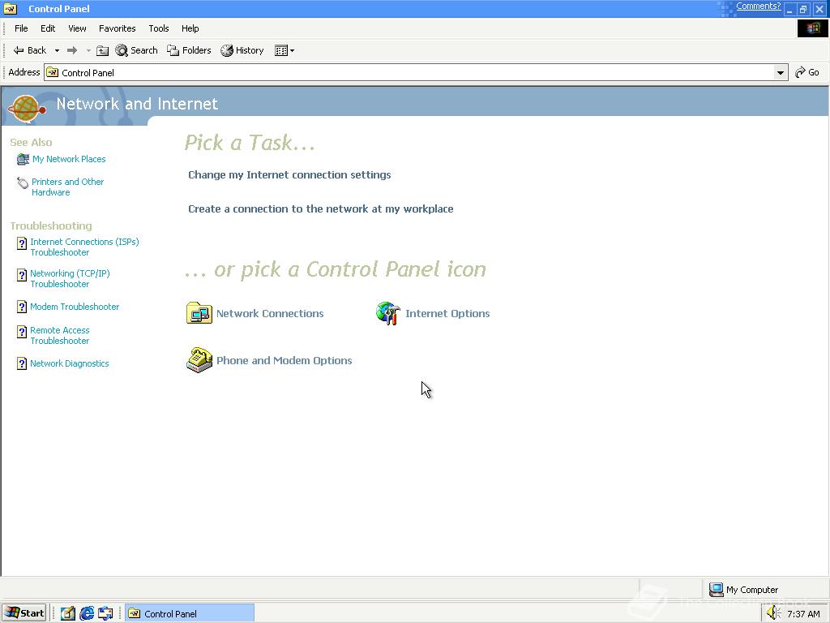Open the View menu
This screenshot has height=623, width=830.
(77, 28)
